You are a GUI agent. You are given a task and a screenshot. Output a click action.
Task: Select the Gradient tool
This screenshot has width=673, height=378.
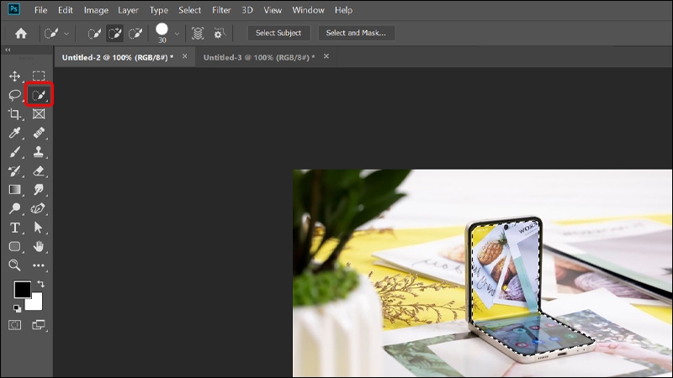point(14,190)
